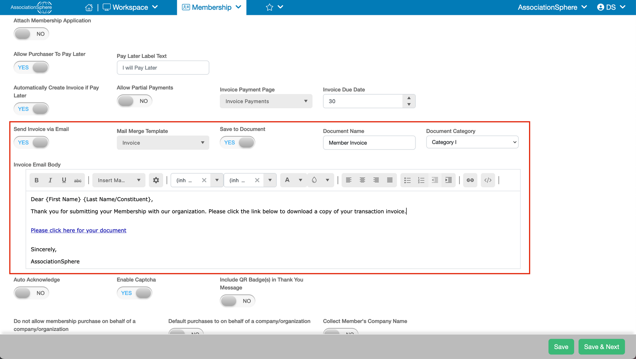Insert a bulleted unordered list
636x359 pixels.
pyautogui.click(x=407, y=180)
